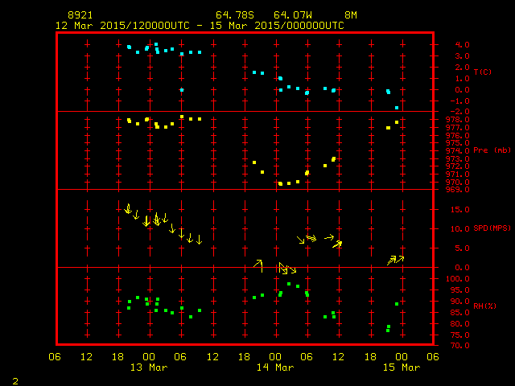515x386 pixels.
Task: Click the number 2 in bottom-left corner
Action: point(14,380)
